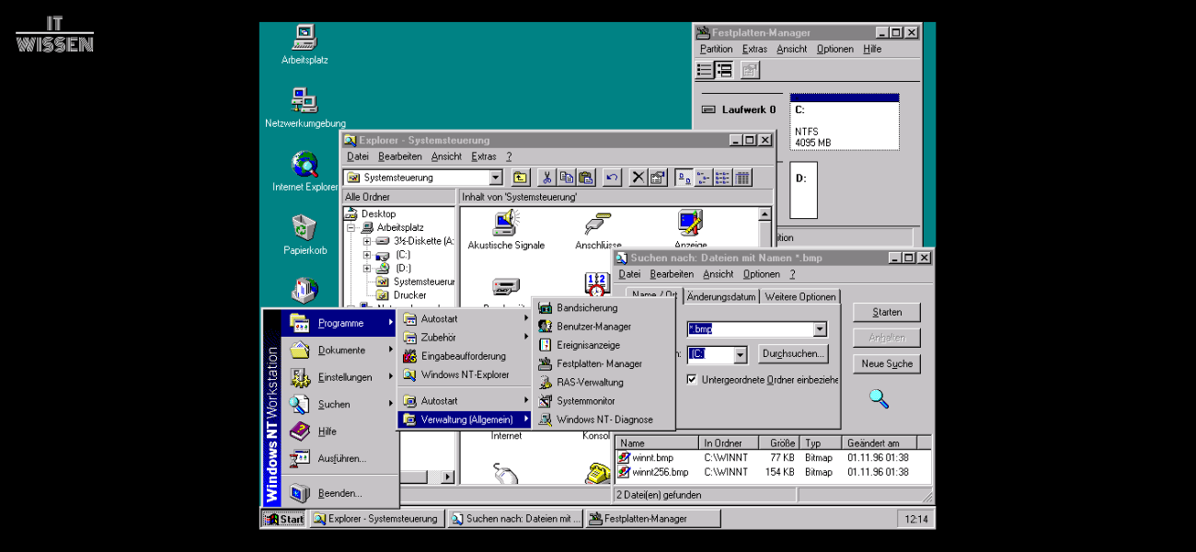Screen dimensions: 1196x552
Task: Click the magnifying glass animation icon in Suchen window
Action: [879, 398]
